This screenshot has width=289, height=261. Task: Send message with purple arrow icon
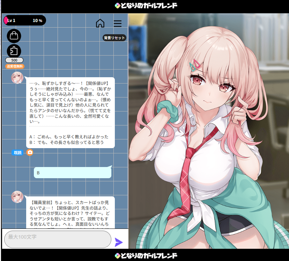[x=119, y=242]
